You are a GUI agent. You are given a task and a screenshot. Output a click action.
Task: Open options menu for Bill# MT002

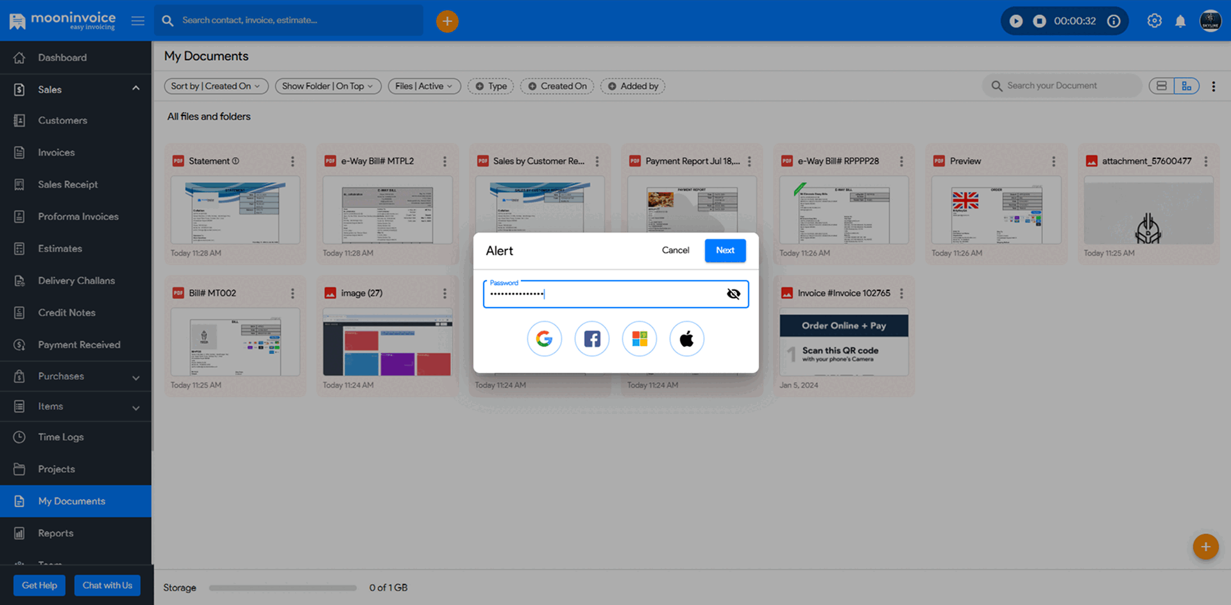point(293,294)
